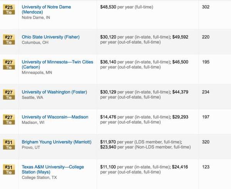Click the #27 rank badge beside University of Washington
The height and width of the screenshot is (189, 231).
tap(8, 94)
